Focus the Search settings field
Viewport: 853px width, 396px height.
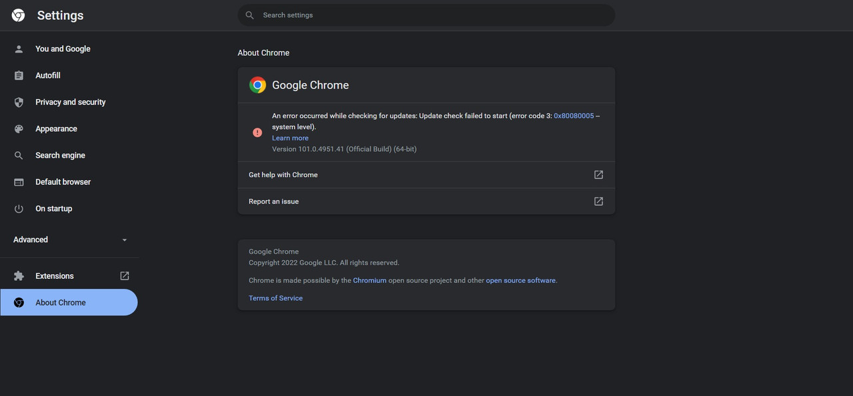(x=426, y=15)
